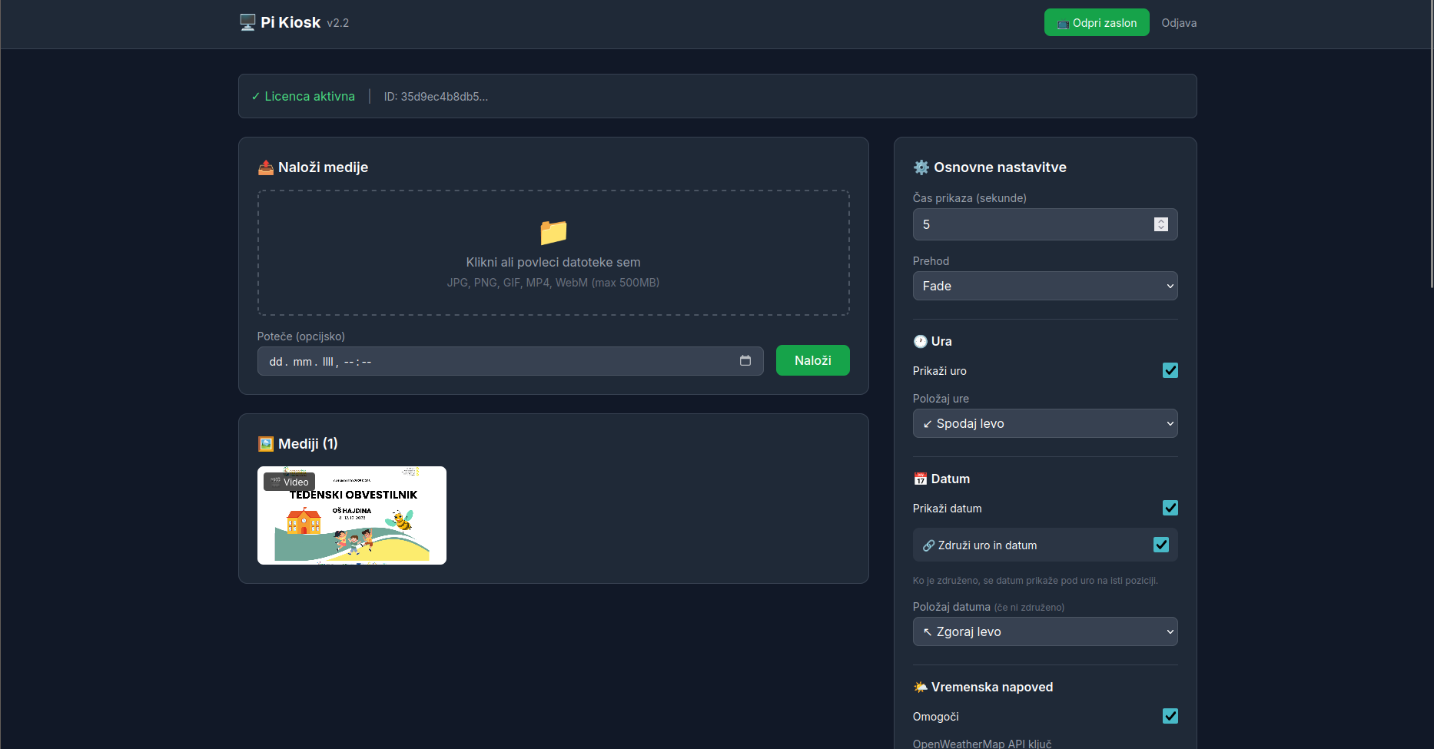Toggle the Omogoči weather checkbox

[x=1170, y=716]
